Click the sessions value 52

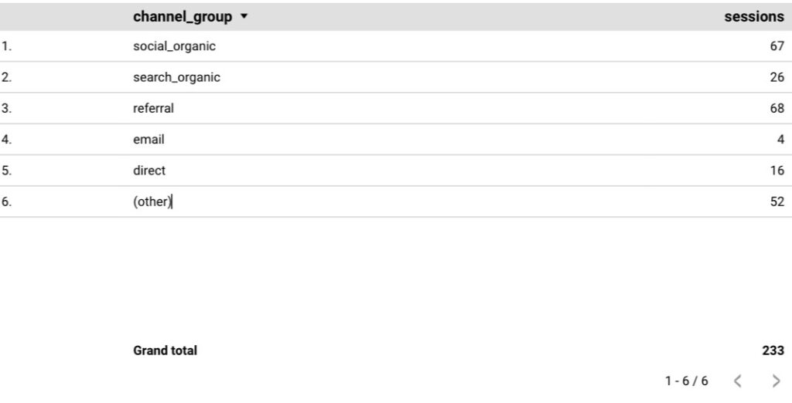[777, 201]
